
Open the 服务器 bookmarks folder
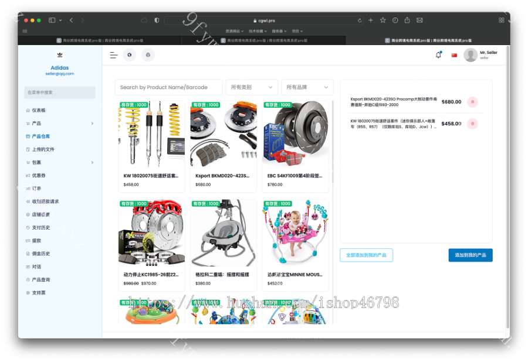[279, 31]
